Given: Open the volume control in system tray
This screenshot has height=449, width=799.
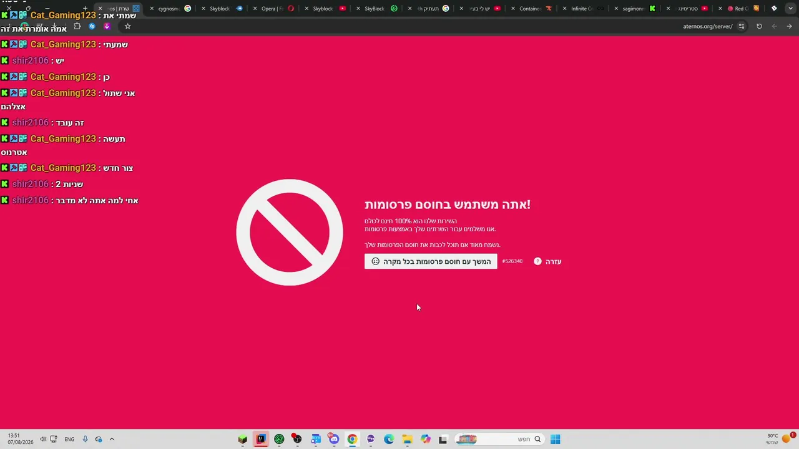Looking at the screenshot, I should (x=43, y=439).
